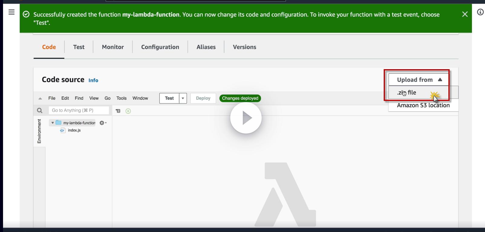The image size is (485, 232).
Task: Open the hamburger navigation menu
Action: (11, 12)
